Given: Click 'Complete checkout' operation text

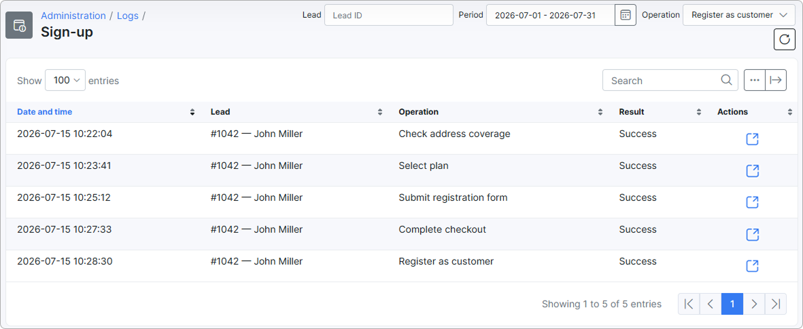Looking at the screenshot, I should pos(442,229).
